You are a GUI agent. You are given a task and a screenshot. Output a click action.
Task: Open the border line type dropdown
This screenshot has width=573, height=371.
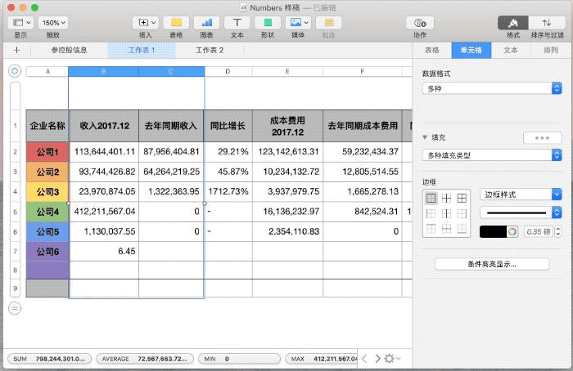521,212
